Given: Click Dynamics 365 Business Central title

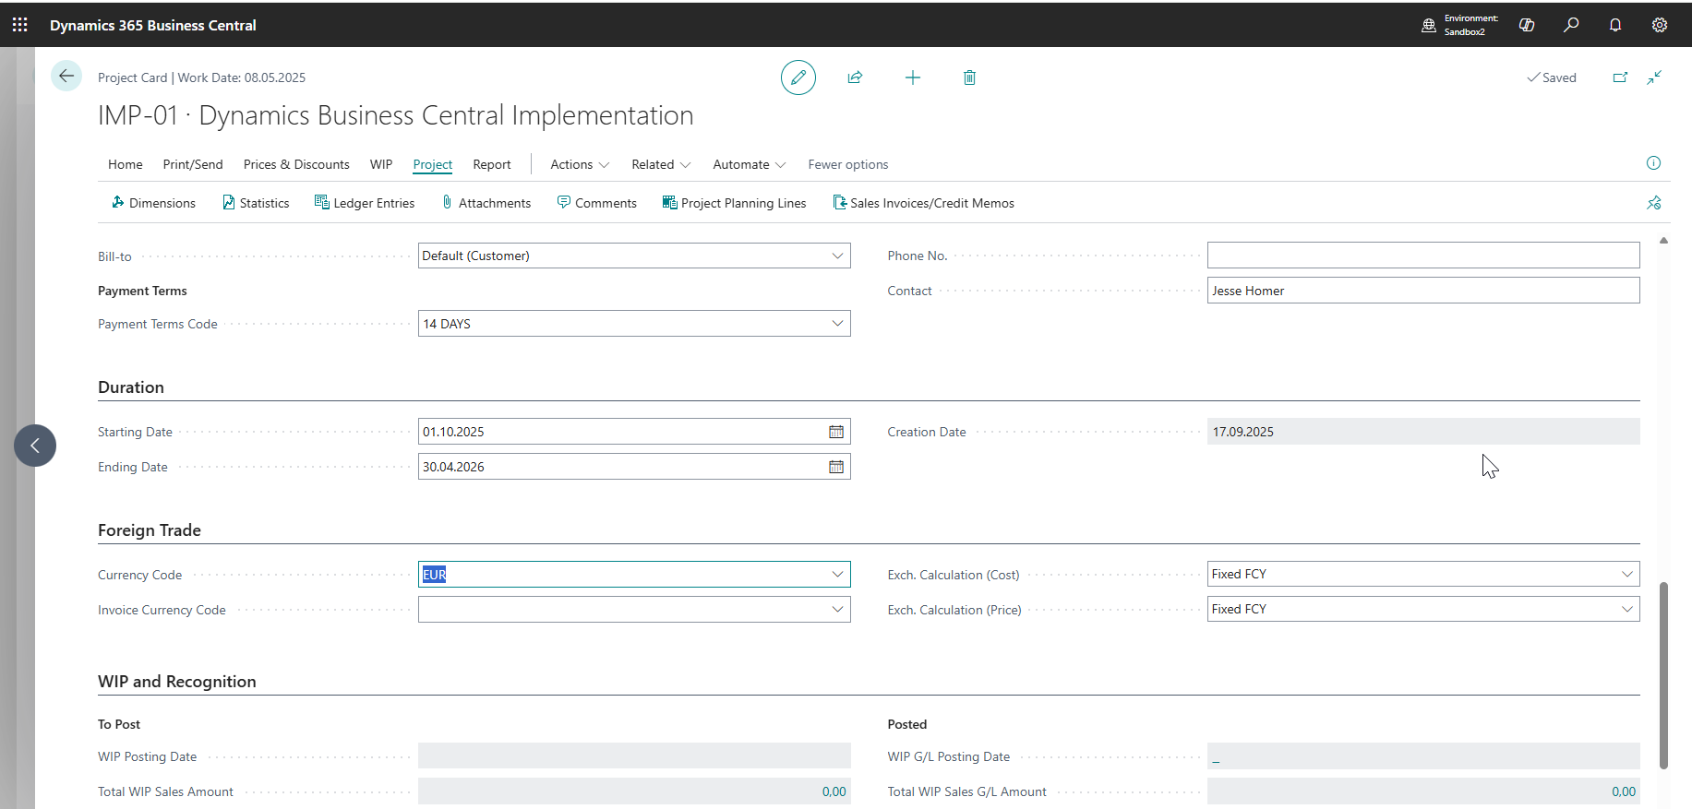Looking at the screenshot, I should [153, 25].
